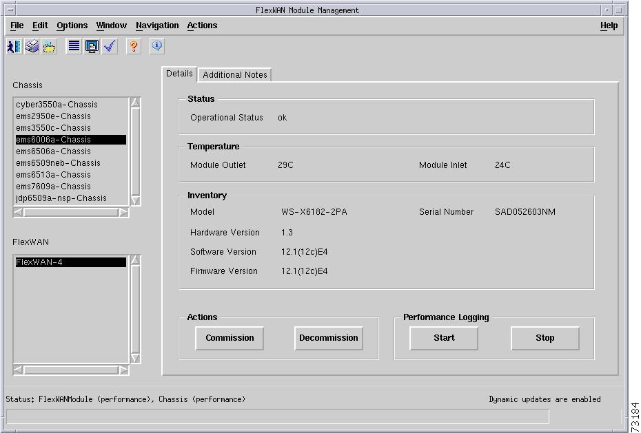The image size is (641, 433).
Task: Open the Navigation menu
Action: [x=157, y=25]
